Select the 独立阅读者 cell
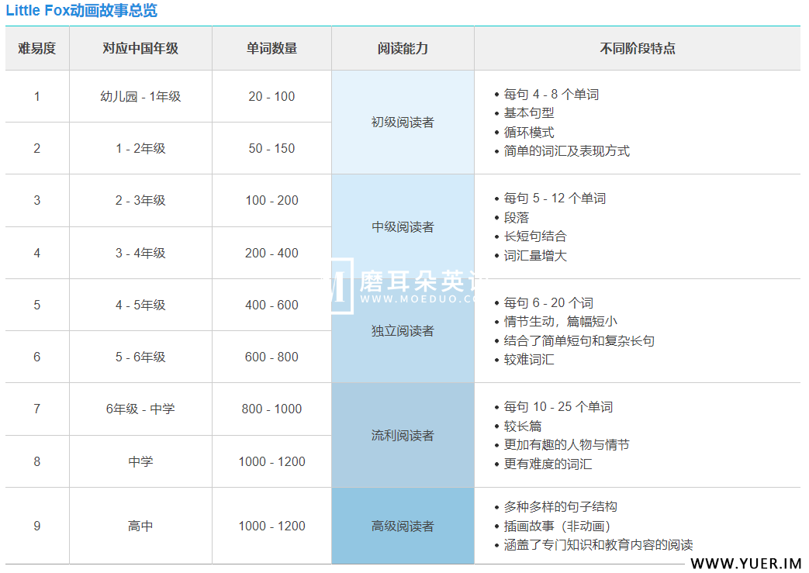This screenshot has height=573, width=809. [x=403, y=331]
